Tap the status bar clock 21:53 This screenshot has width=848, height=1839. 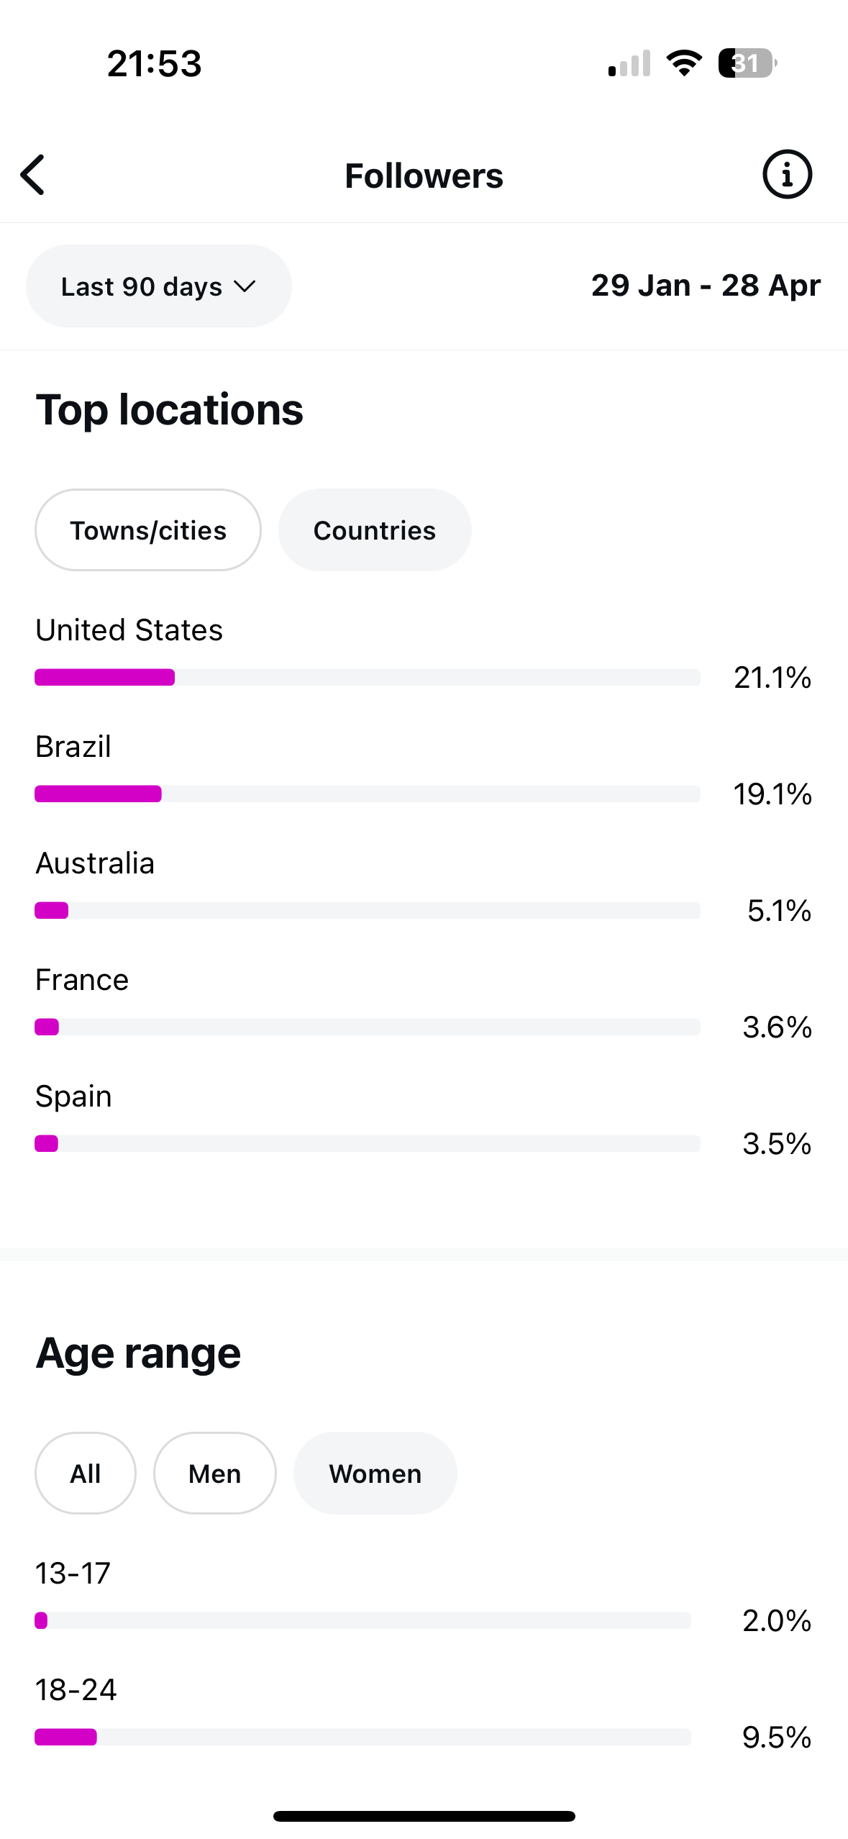(155, 63)
